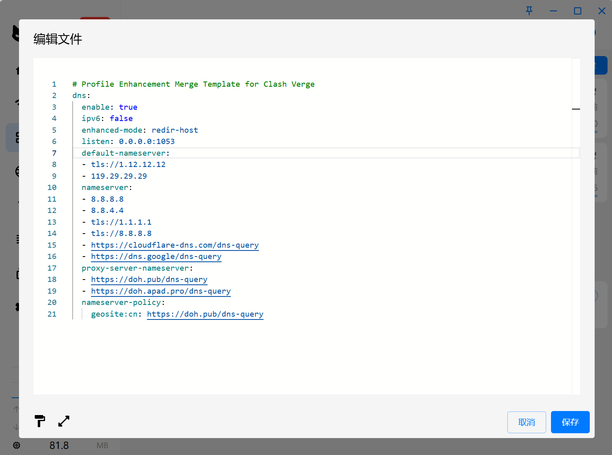612x455 pixels.
Task: Click the 编辑文件 dialog title
Action: 58,39
